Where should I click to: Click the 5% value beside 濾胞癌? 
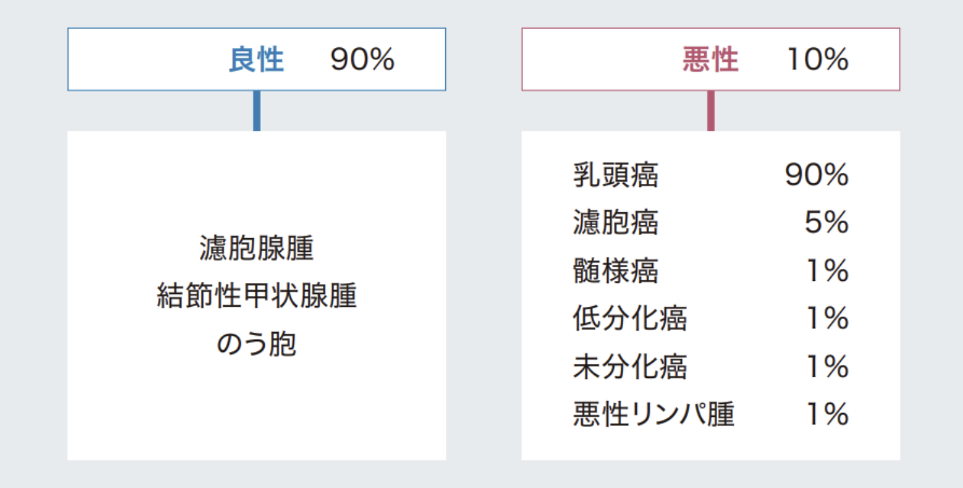(826, 223)
